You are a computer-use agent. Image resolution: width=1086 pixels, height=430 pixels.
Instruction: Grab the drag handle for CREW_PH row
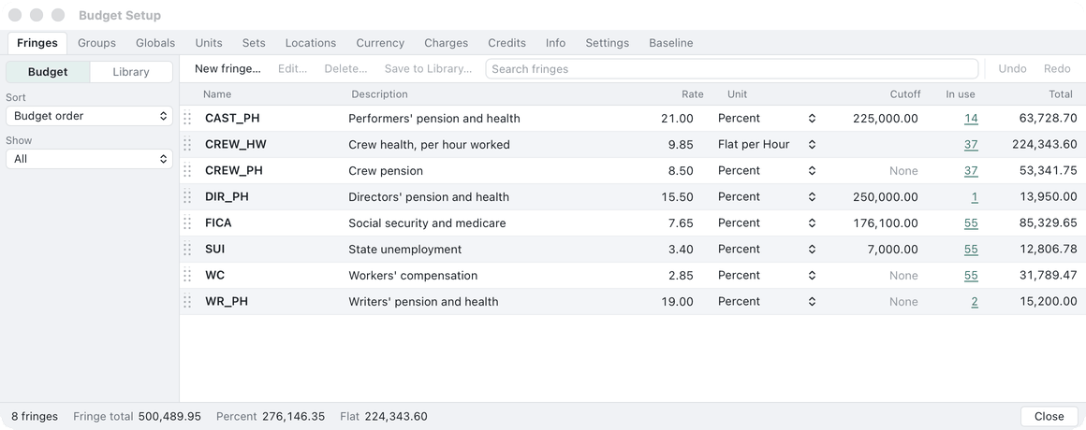coord(187,171)
